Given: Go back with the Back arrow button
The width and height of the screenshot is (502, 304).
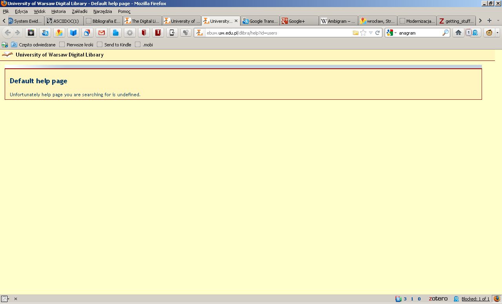Looking at the screenshot, I should pyautogui.click(x=7, y=33).
